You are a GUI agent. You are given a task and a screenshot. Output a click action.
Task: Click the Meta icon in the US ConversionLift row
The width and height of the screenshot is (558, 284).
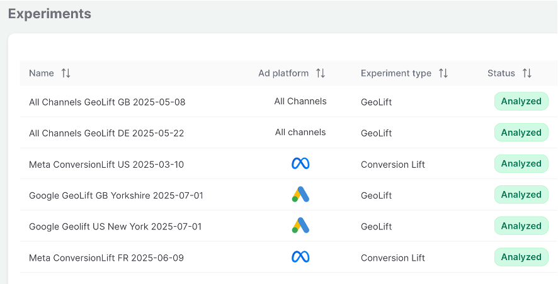300,164
